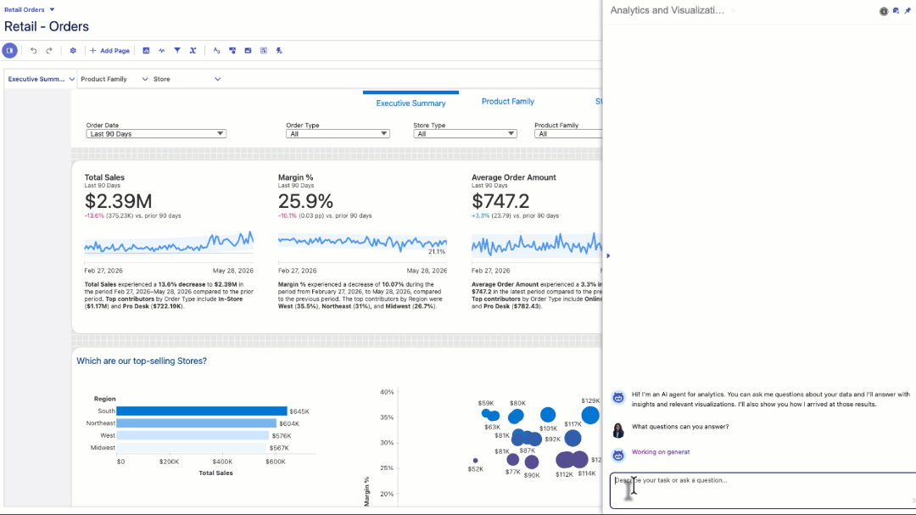This screenshot has height=515, width=916.
Task: Add a component widget from the toolbar
Action: click(x=232, y=51)
